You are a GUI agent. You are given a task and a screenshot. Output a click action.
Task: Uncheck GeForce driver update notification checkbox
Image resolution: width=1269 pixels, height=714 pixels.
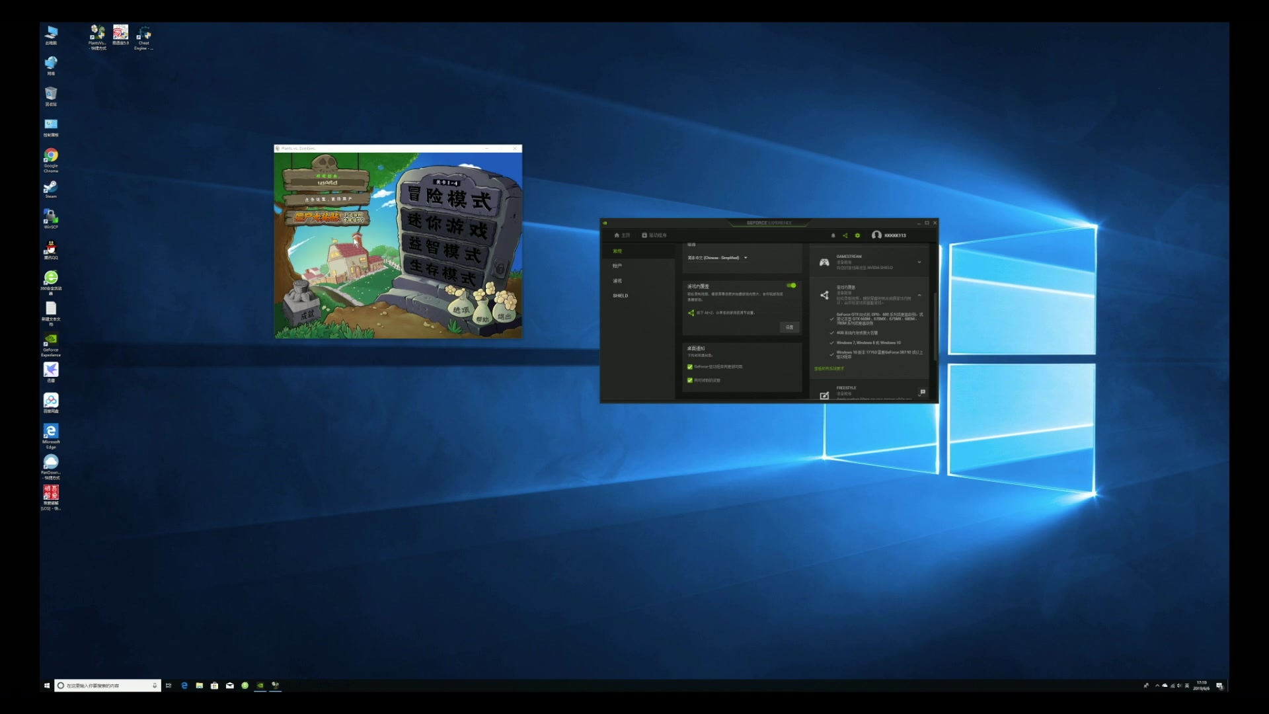pyautogui.click(x=689, y=367)
